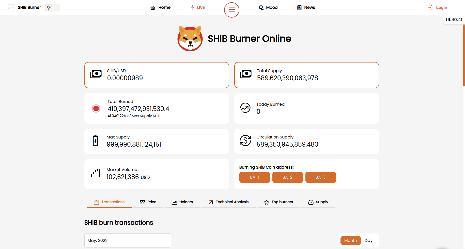The width and height of the screenshot is (465, 249).
Task: Click the Mood chat bubble icon
Action: (x=261, y=8)
